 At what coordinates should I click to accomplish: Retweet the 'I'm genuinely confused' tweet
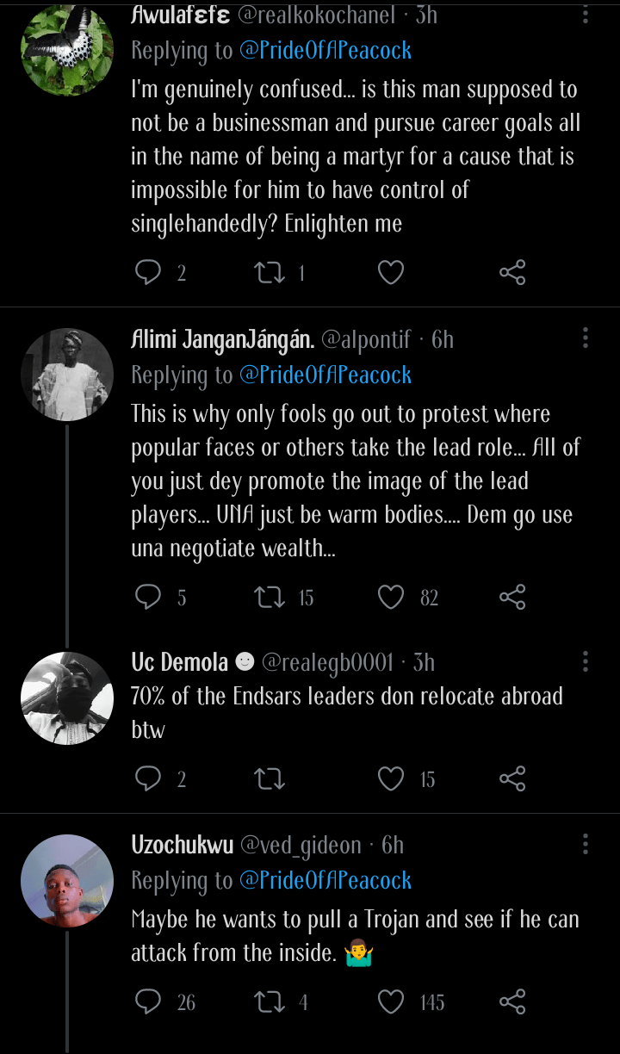click(x=270, y=273)
